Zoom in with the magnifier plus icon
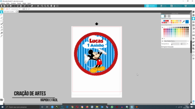This screenshot has width=195, height=109. (42, 6)
